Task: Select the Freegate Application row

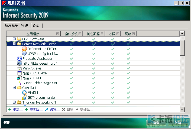Action: click(x=93, y=58)
